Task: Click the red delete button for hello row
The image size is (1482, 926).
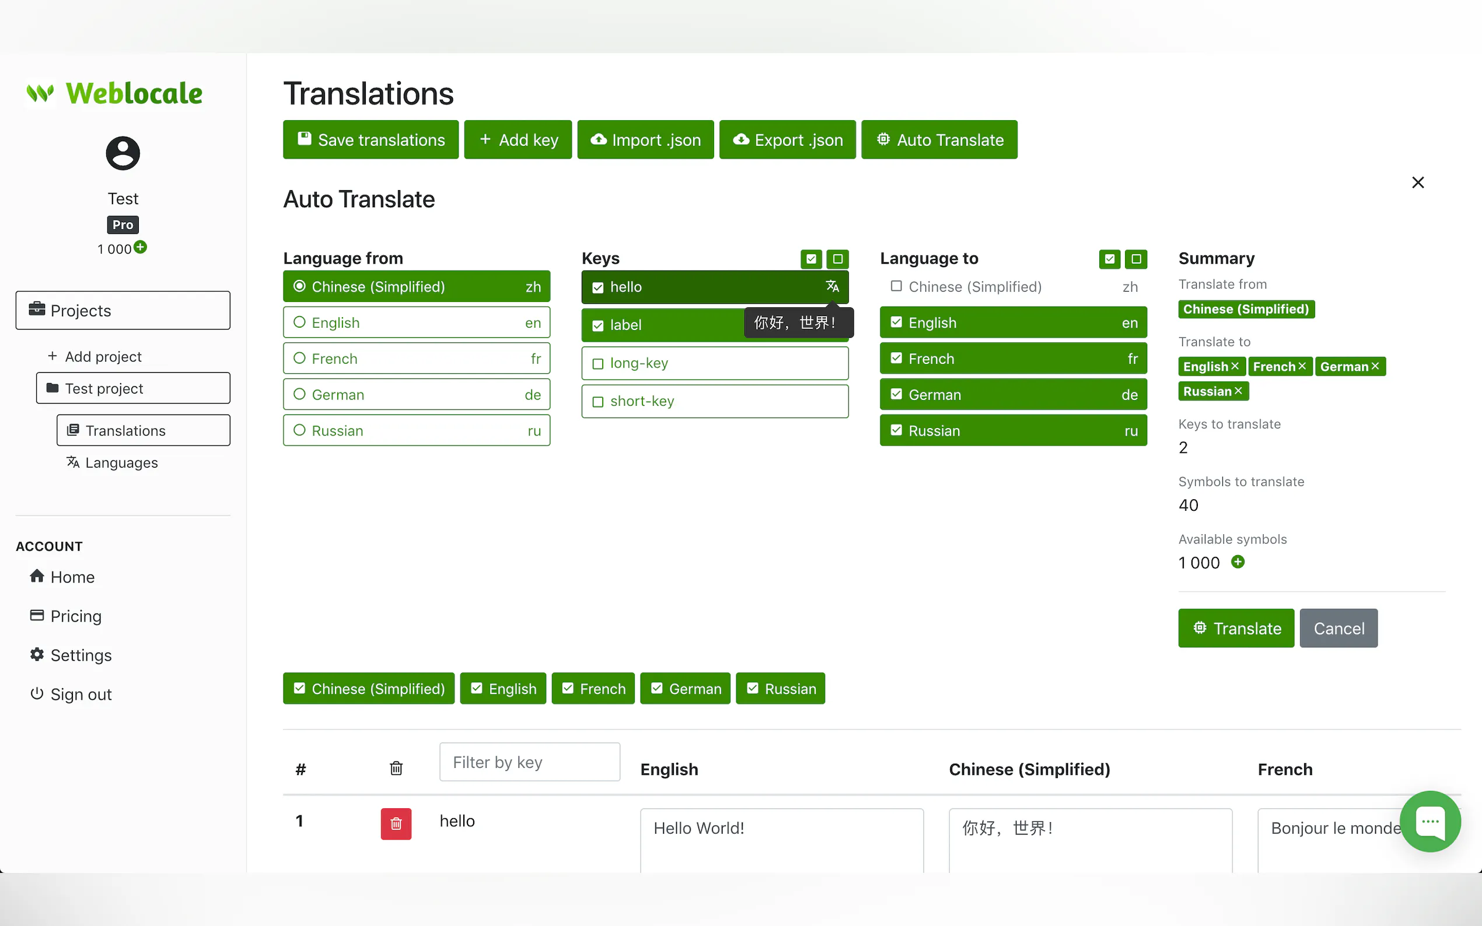Action: click(396, 823)
